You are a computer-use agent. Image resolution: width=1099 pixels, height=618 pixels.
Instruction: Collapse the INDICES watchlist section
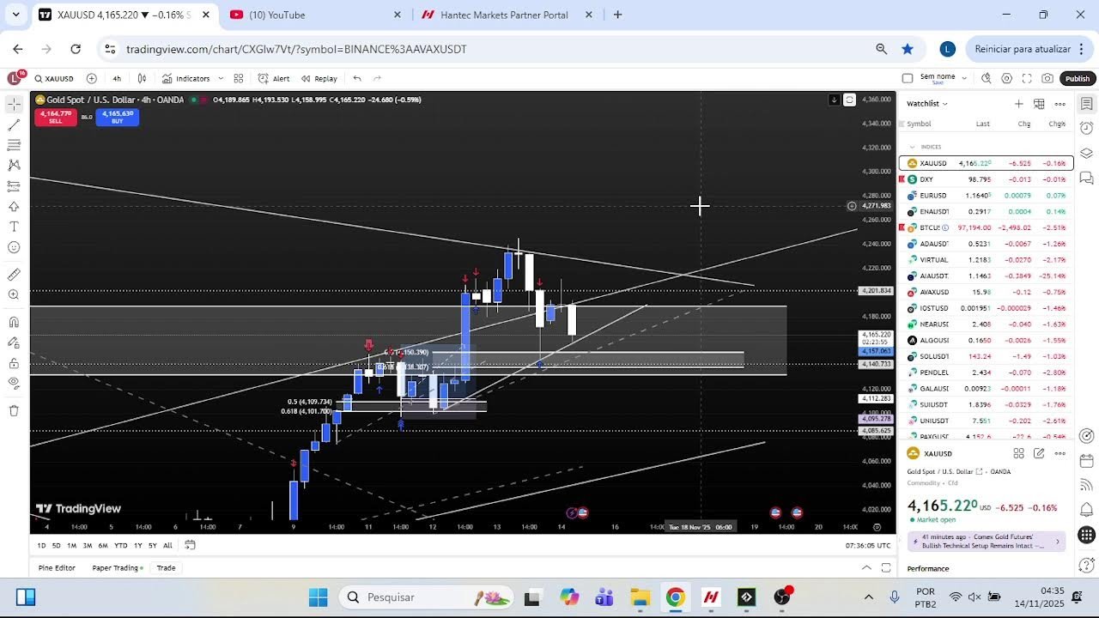(x=913, y=147)
